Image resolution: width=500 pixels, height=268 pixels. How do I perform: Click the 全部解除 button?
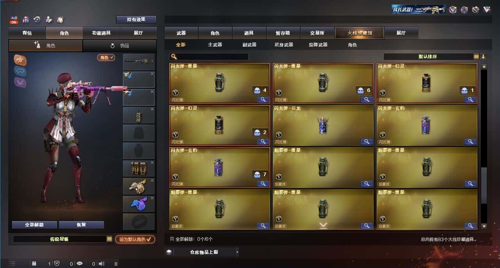pyautogui.click(x=34, y=225)
